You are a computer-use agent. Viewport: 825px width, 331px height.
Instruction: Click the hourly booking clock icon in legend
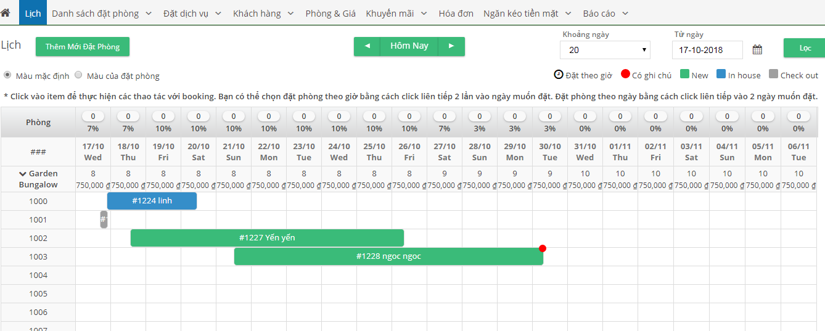click(x=559, y=75)
